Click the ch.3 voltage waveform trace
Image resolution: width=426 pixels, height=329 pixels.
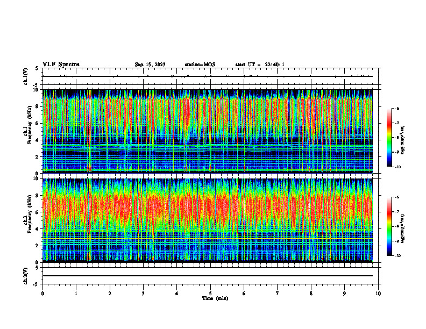pyautogui.click(x=207, y=276)
